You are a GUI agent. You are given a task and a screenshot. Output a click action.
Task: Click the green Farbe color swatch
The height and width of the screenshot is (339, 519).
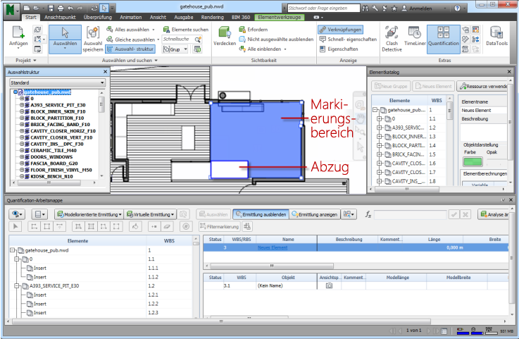[x=473, y=161]
